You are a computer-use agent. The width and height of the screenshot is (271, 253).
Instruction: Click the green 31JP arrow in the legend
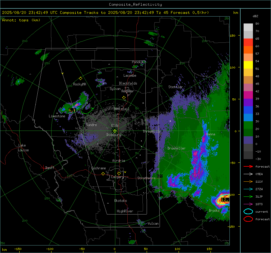coord(248,196)
